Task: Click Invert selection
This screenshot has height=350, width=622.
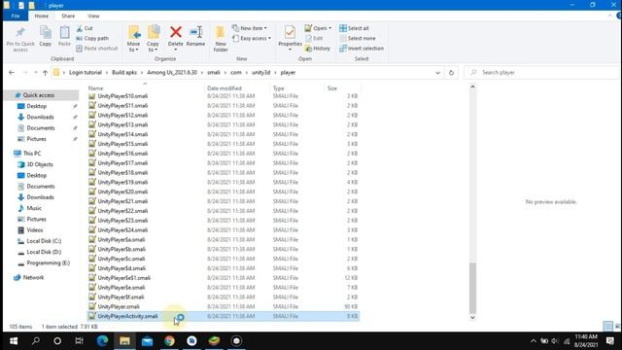Action: tap(362, 48)
